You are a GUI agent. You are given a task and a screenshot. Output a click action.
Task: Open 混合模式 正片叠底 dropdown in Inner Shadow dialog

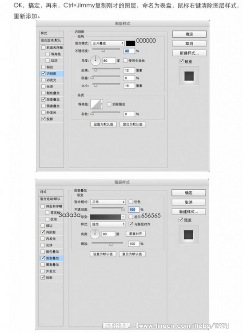pyautogui.click(x=108, y=43)
